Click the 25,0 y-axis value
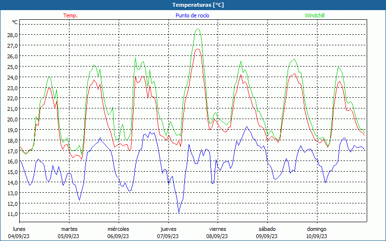The height and width of the screenshot is (241, 386). click(13, 67)
